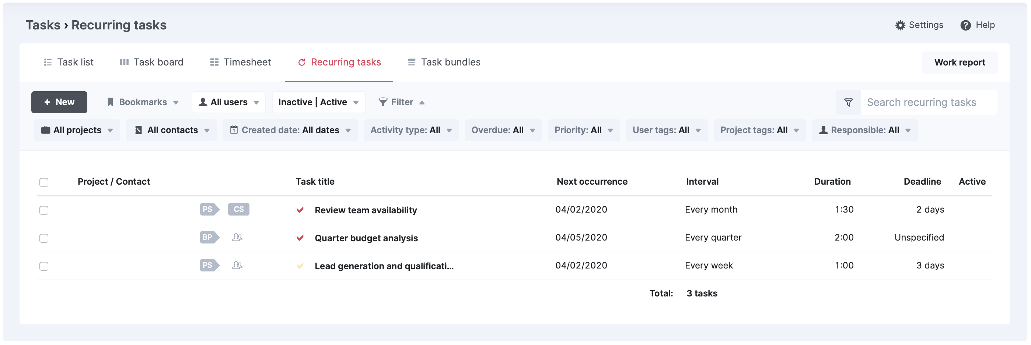Click PS tag in Lead generation row

[x=210, y=265]
